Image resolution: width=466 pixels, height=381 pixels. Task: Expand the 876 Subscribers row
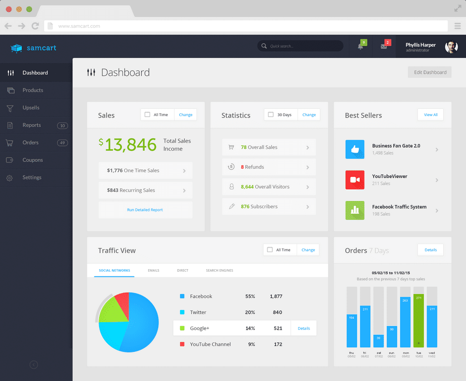268,207
